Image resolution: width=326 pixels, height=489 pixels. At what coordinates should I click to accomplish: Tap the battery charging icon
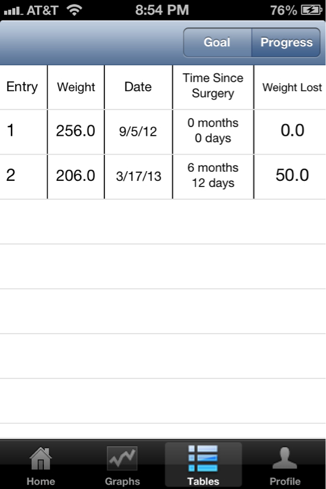click(311, 10)
